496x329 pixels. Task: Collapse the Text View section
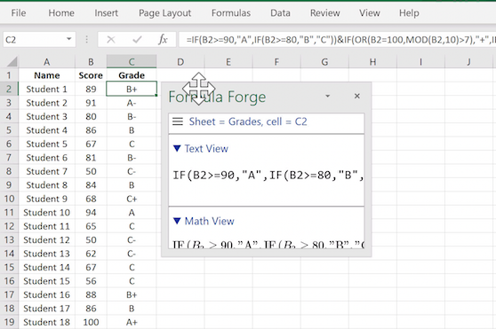point(177,149)
